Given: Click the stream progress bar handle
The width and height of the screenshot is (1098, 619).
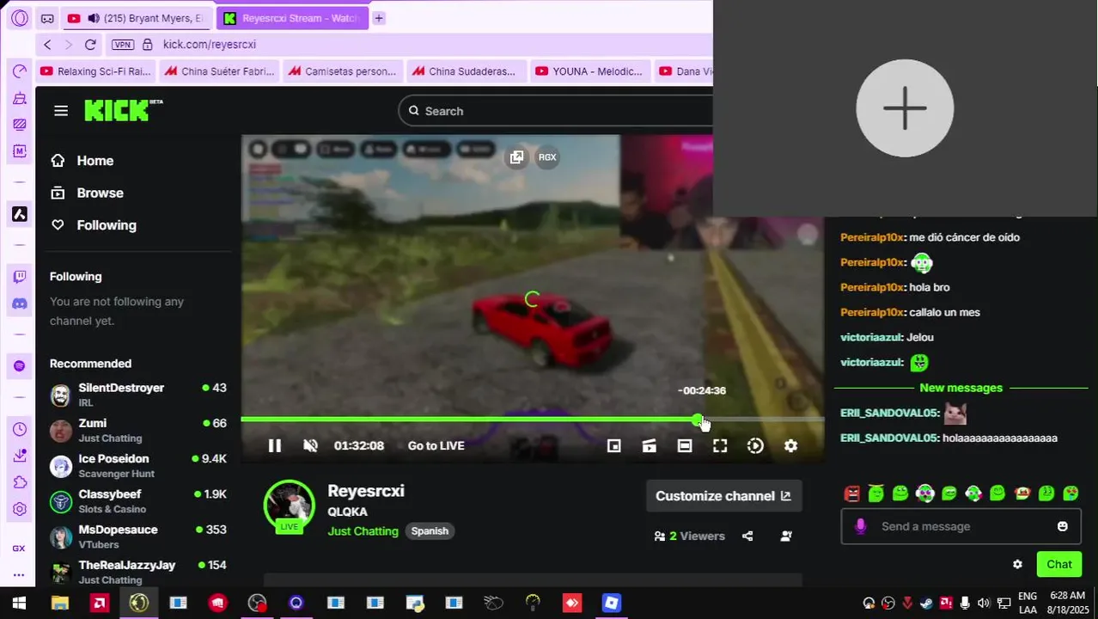Looking at the screenshot, I should pos(697,420).
